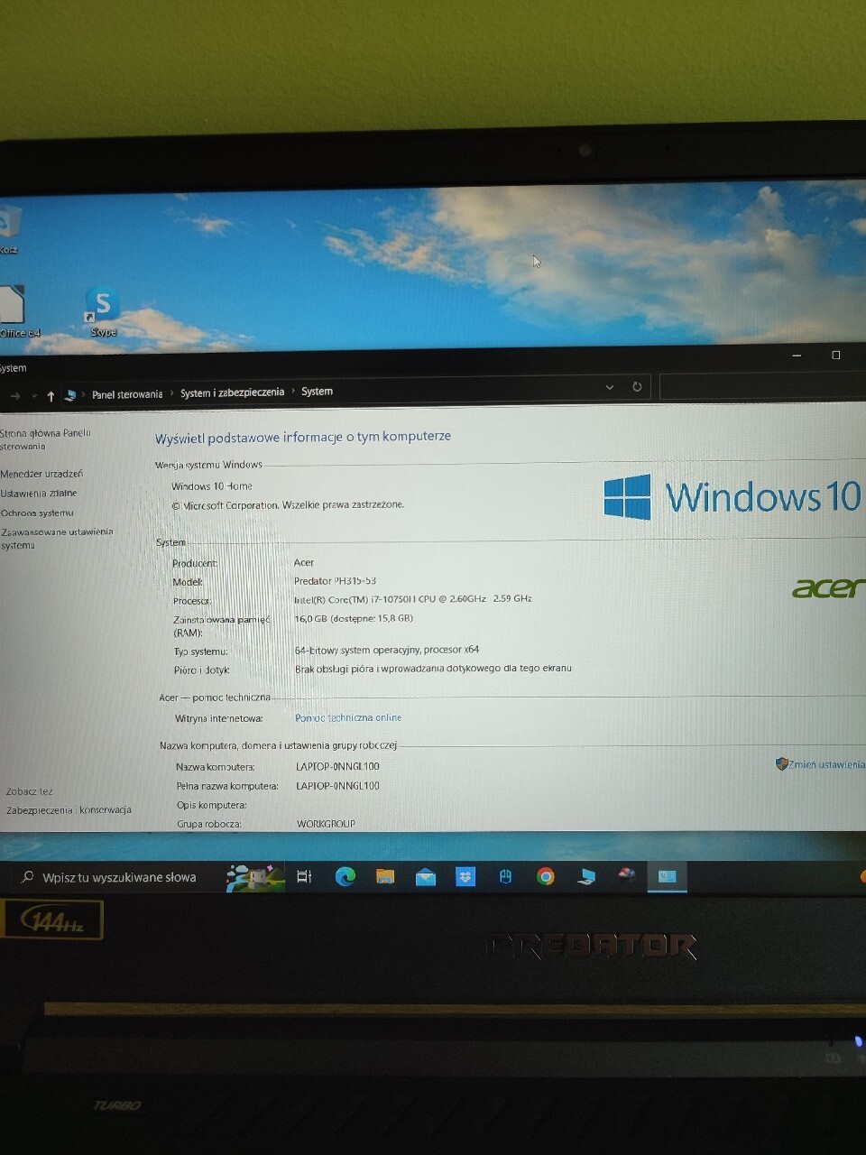Go to System i zabezpieczenia breadcrumb

232,393
